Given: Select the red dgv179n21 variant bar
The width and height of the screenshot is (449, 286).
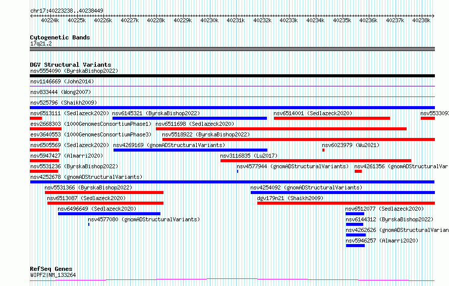Looking at the screenshot, I should [x=346, y=203].
